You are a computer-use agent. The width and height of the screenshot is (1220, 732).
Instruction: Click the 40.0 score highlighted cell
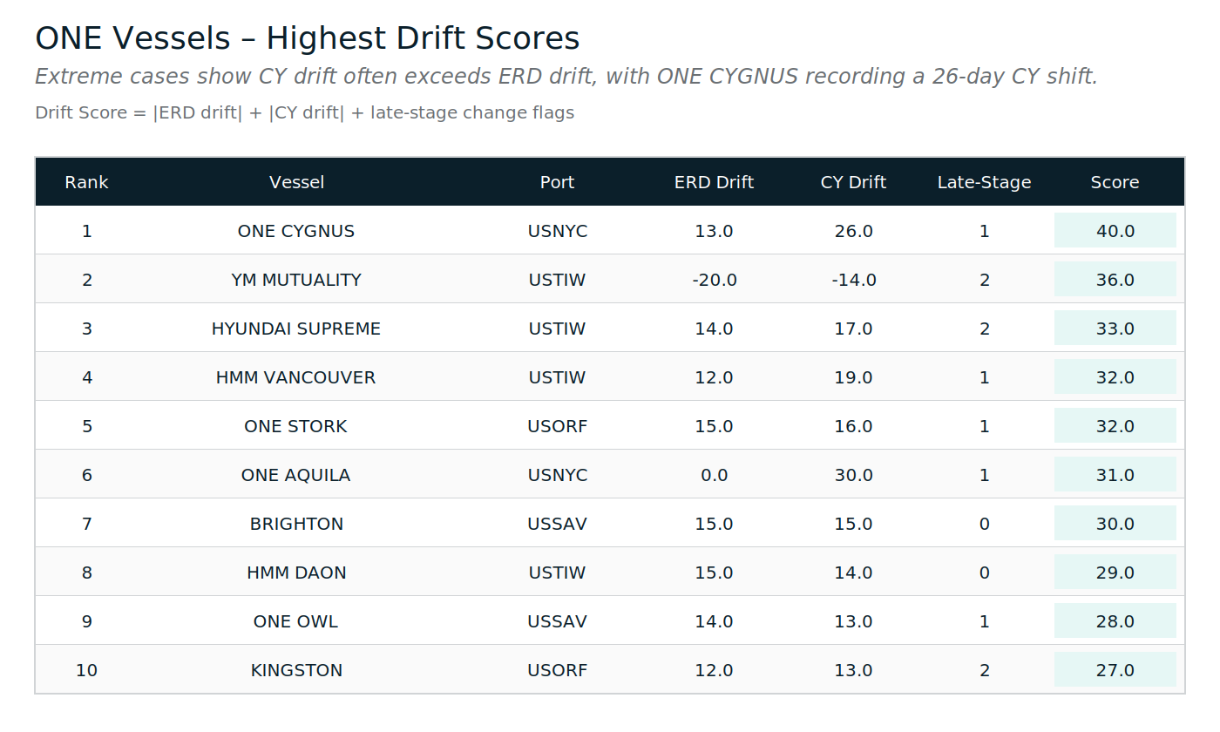[1115, 231]
